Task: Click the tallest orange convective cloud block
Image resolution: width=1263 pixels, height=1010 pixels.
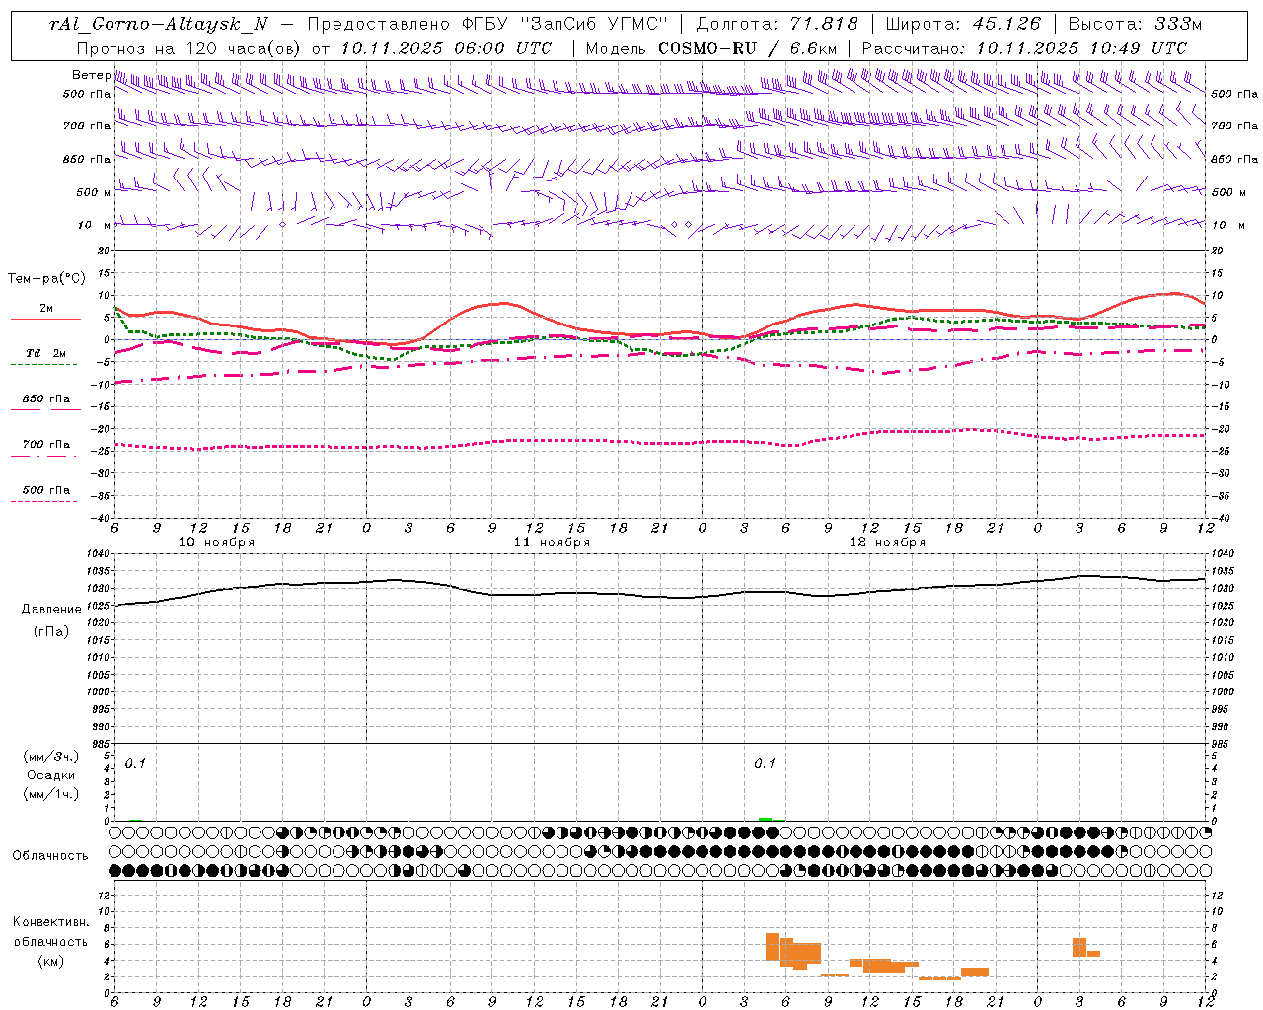Action: point(773,947)
